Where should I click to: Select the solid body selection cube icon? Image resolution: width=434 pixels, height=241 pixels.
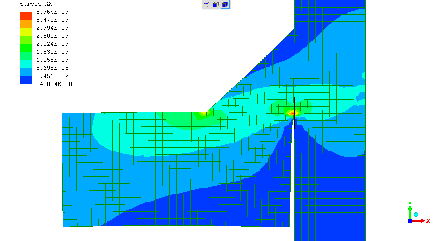225,5
